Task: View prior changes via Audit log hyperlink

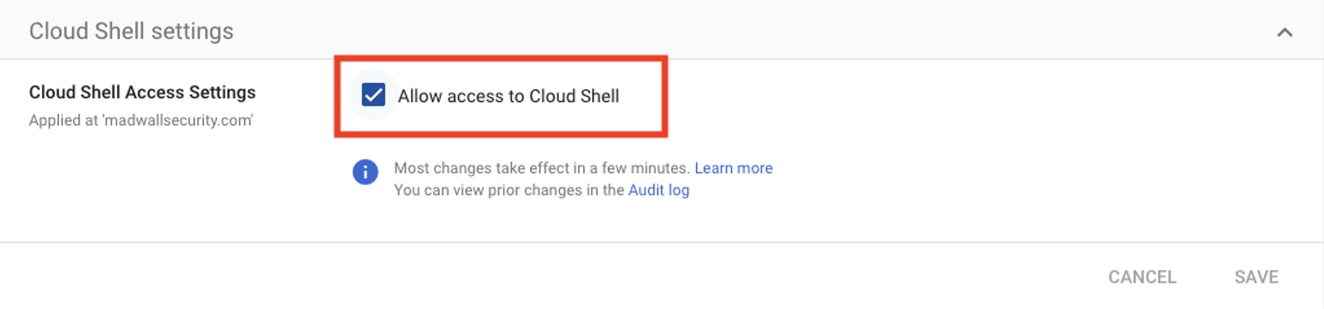Action: 658,190
